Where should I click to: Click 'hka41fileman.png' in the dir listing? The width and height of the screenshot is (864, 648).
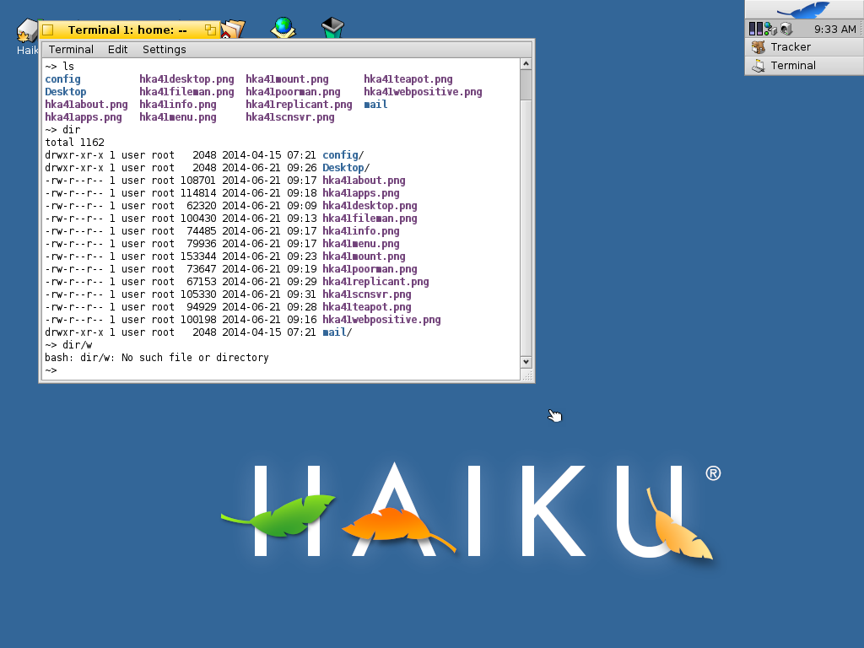pyautogui.click(x=370, y=219)
